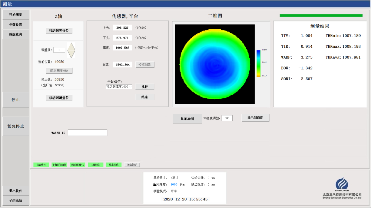Click the WAFER ID input field
The height and width of the screenshot is (208, 371).
87,133
